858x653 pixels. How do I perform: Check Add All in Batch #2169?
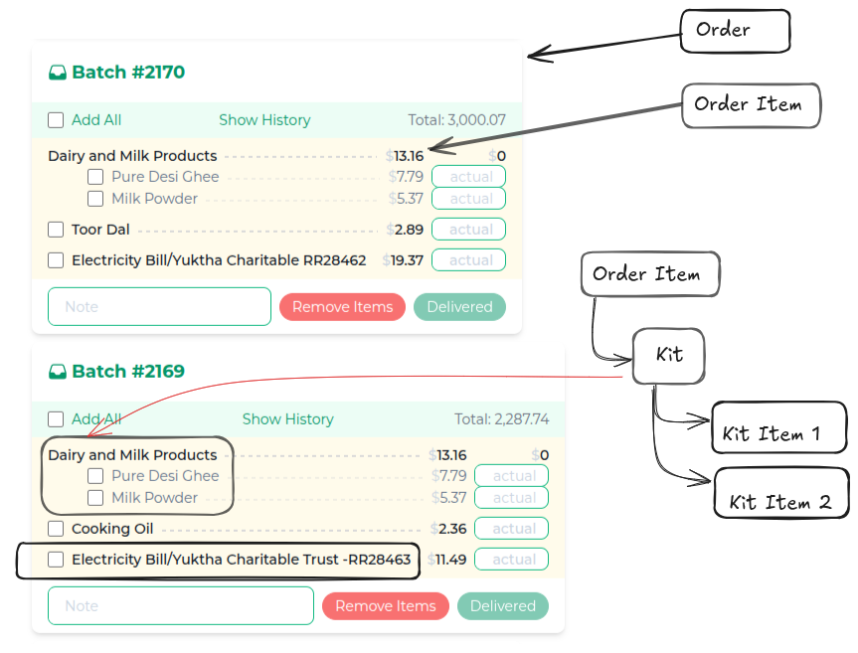pyautogui.click(x=57, y=419)
